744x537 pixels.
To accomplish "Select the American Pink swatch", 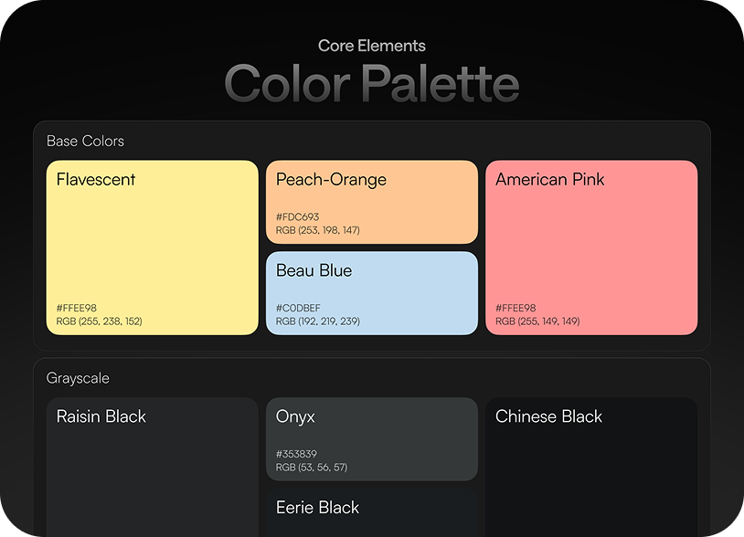I will tap(591, 247).
